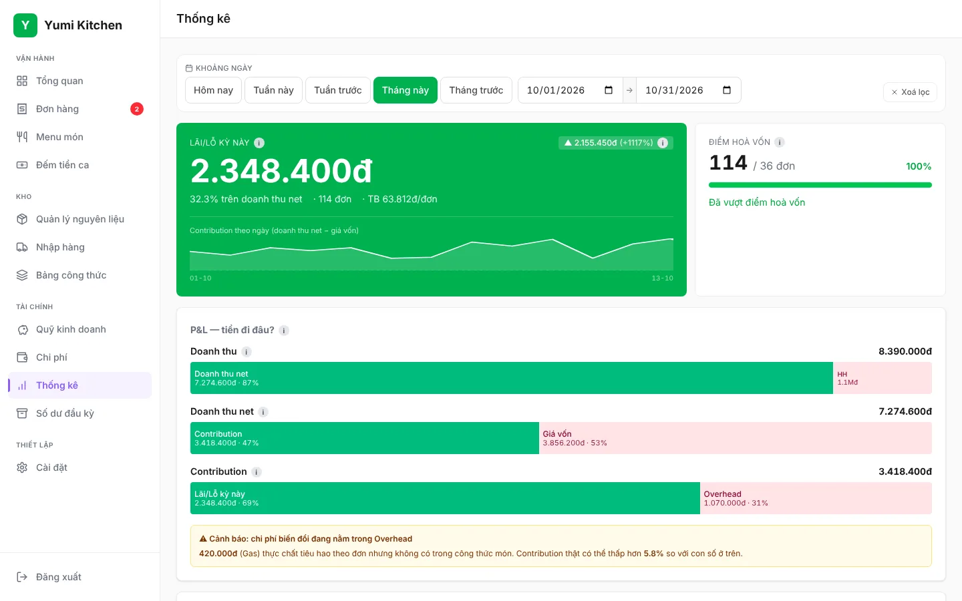Click the break-even progress bar
962x601 pixels.
click(820, 185)
